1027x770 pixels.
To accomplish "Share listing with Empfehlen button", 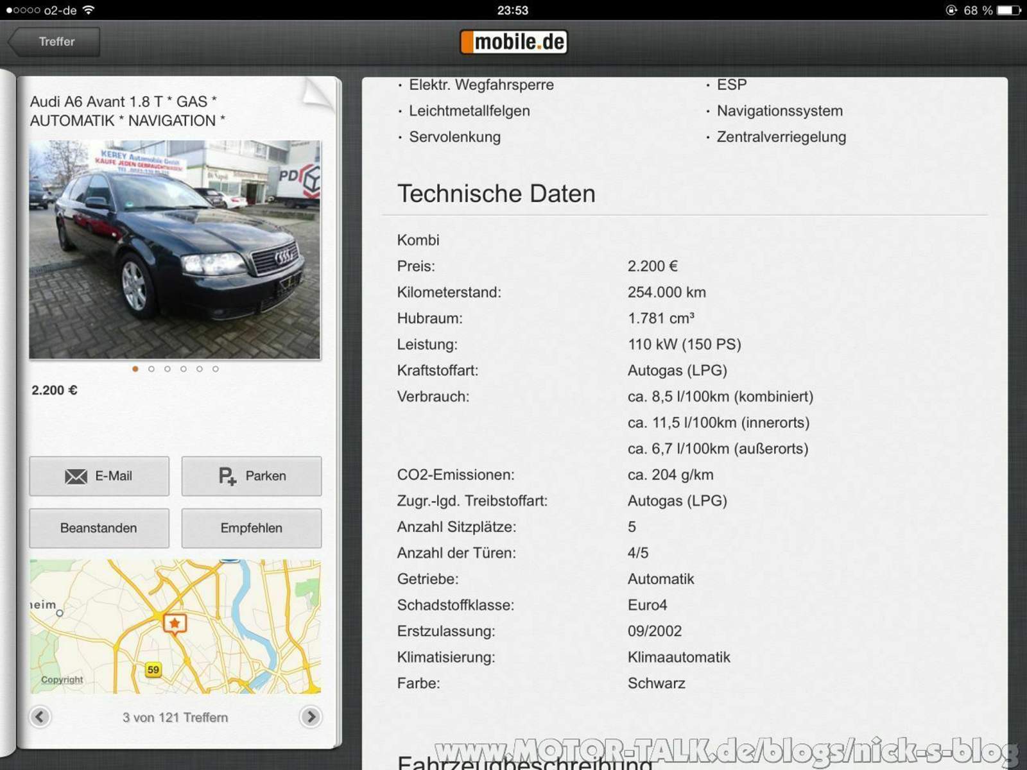I will 252,528.
